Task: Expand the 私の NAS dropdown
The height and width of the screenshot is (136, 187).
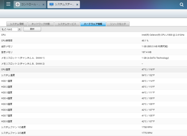Action: [11, 29]
